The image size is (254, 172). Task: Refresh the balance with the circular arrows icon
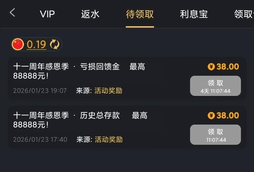[x=54, y=44]
